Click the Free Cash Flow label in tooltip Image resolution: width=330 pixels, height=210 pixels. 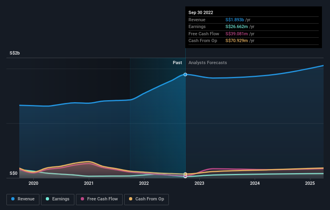tap(204, 34)
